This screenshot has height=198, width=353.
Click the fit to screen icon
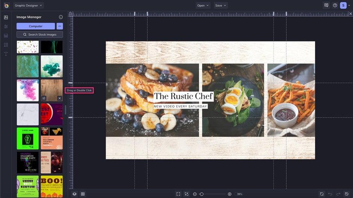coord(178,194)
